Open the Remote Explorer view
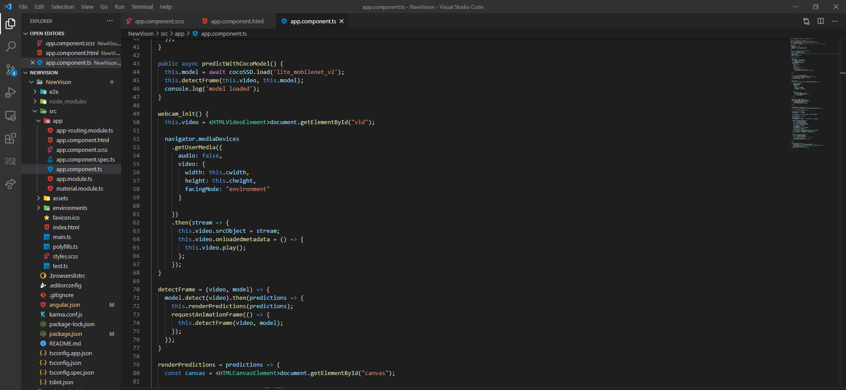The height and width of the screenshot is (390, 846). click(11, 116)
